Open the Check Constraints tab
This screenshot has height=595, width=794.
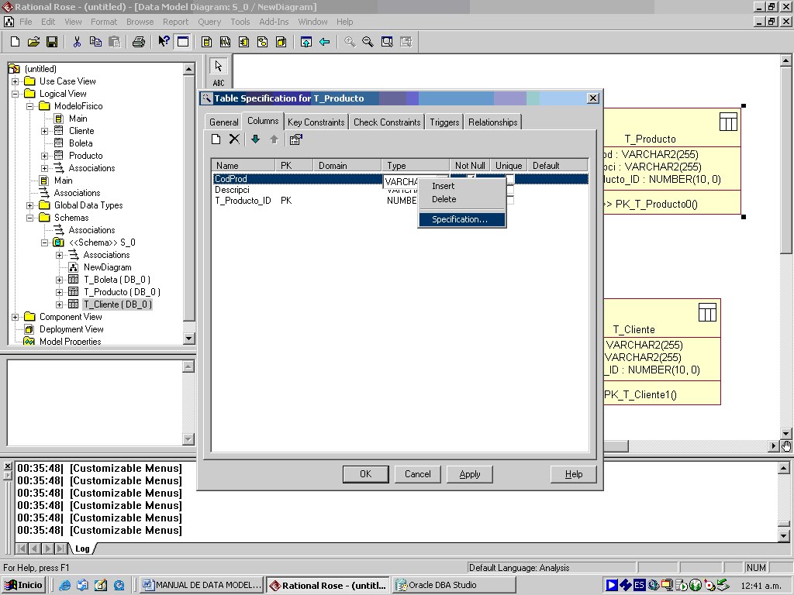387,122
